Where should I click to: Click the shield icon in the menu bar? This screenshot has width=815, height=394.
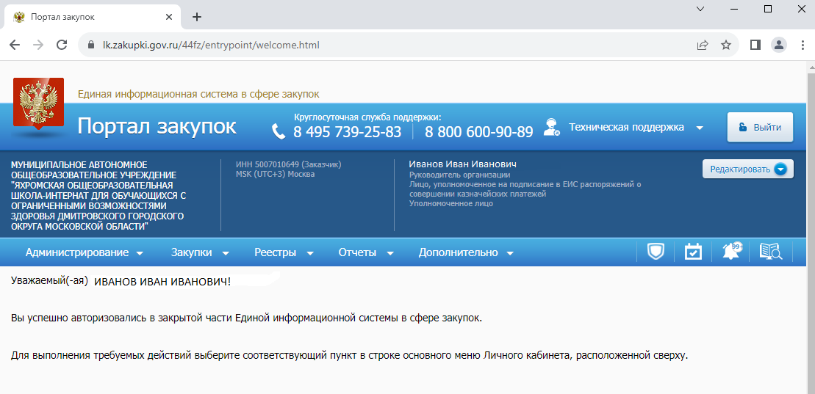(x=655, y=252)
